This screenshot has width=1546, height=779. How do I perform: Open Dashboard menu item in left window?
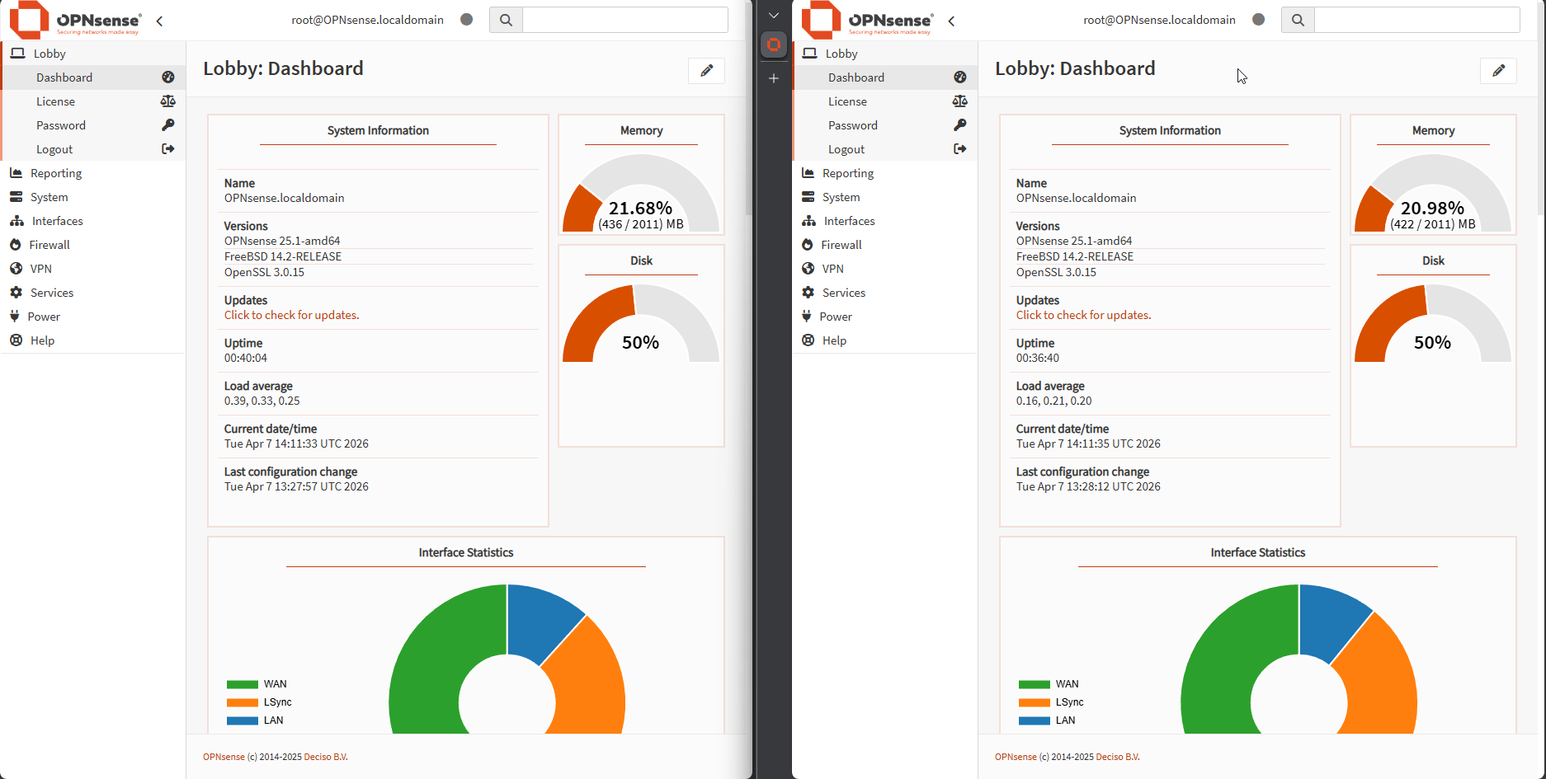pyautogui.click(x=93, y=77)
